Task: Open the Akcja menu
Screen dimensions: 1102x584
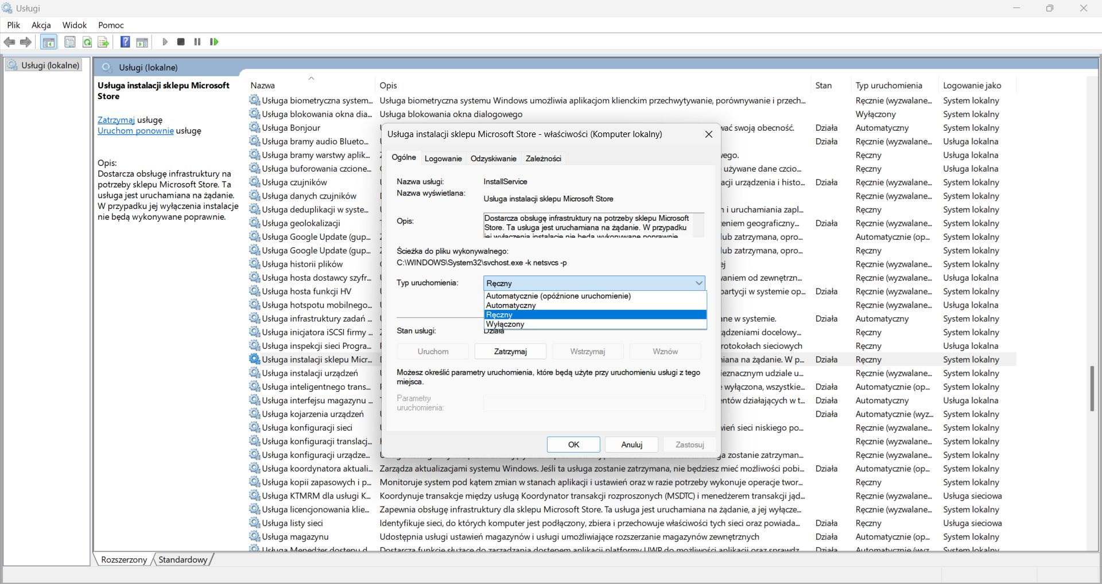Action: click(x=41, y=25)
